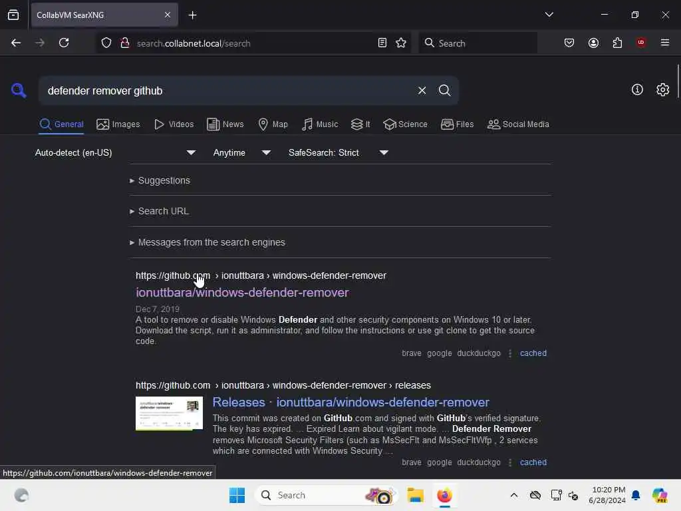Image resolution: width=681 pixels, height=511 pixels.
Task: Switch to the Images category
Action: 118,124
